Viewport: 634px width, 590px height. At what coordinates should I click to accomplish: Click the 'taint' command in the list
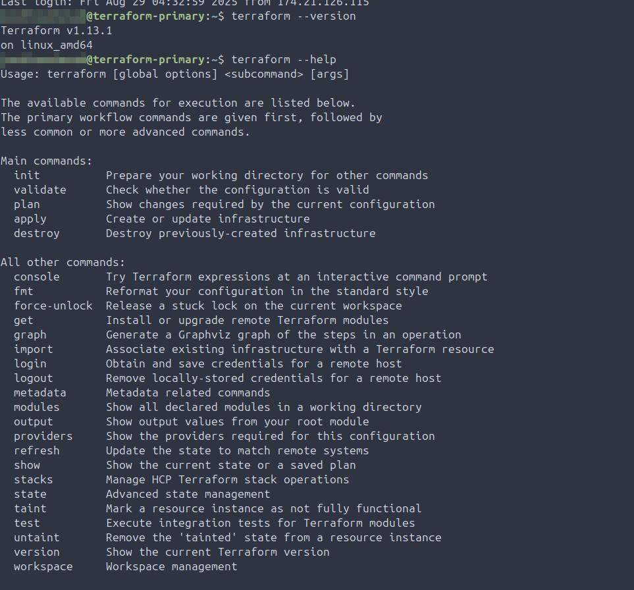[30, 508]
